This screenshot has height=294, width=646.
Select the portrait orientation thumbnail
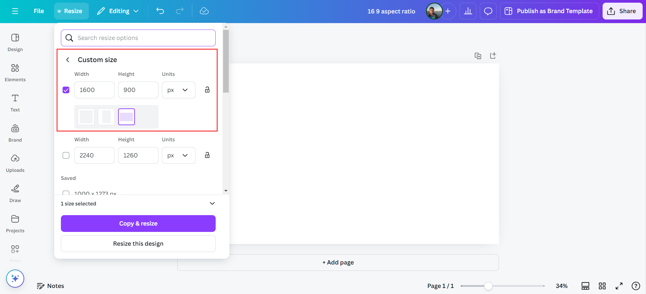tap(106, 117)
